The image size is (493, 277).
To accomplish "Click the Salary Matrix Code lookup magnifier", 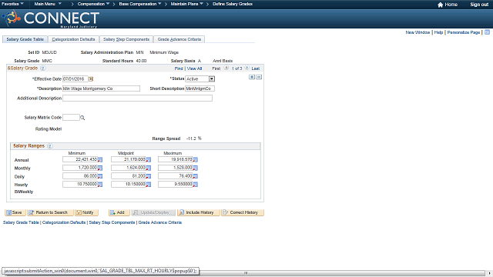I will click(82, 118).
